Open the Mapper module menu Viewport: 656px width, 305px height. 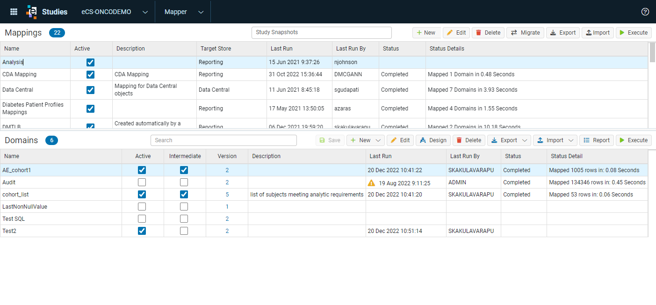point(184,12)
